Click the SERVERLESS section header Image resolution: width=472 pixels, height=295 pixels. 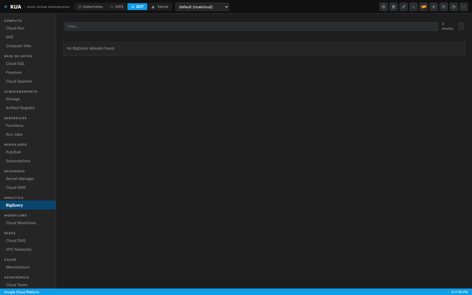pos(15,118)
